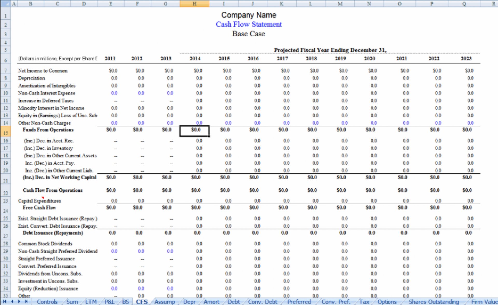Go to next sheet navigation arrow
498x305 pixels.
point(19,302)
